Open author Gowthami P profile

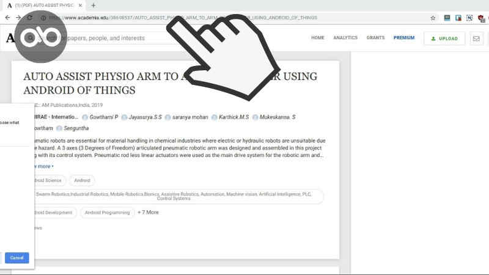click(100, 117)
